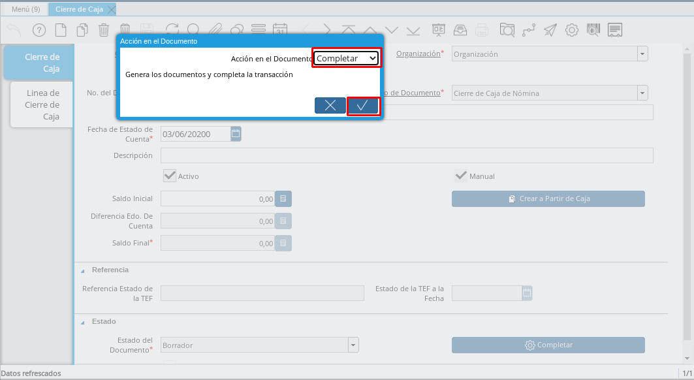694x380 pixels.
Task: Click the Diferencia Edo. De Cuenta field
Action: coord(218,221)
